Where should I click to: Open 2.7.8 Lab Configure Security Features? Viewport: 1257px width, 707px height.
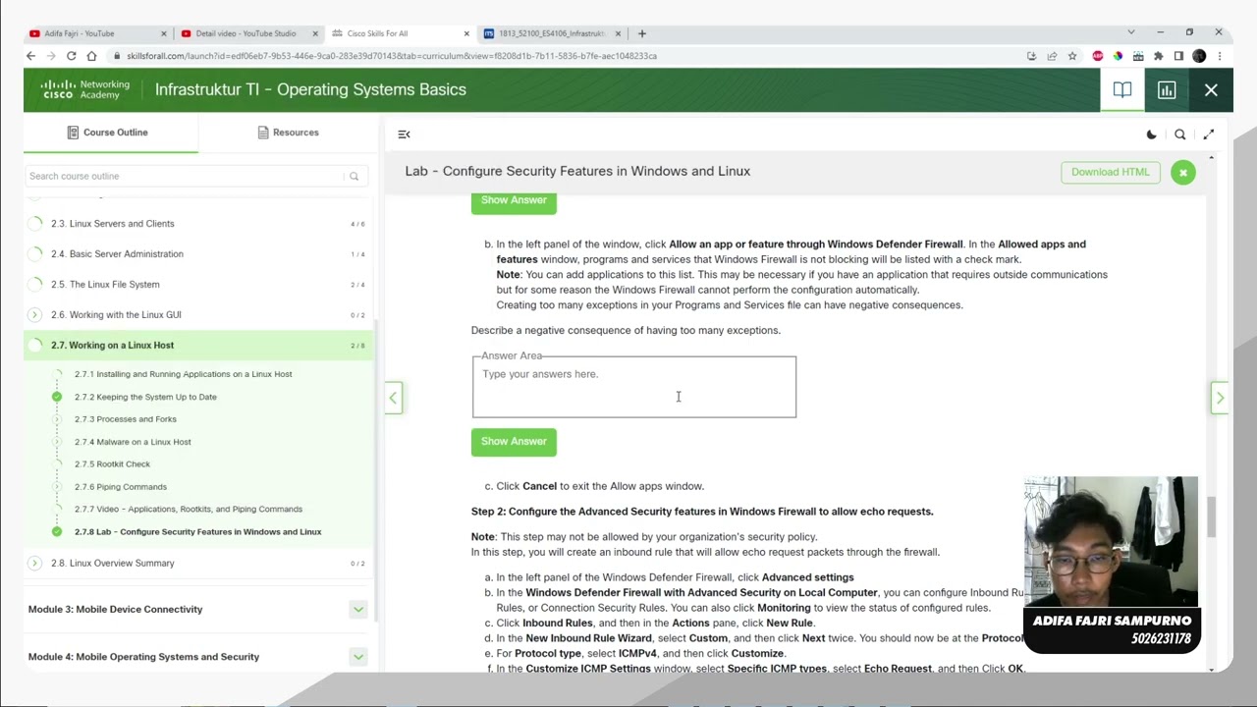197,532
